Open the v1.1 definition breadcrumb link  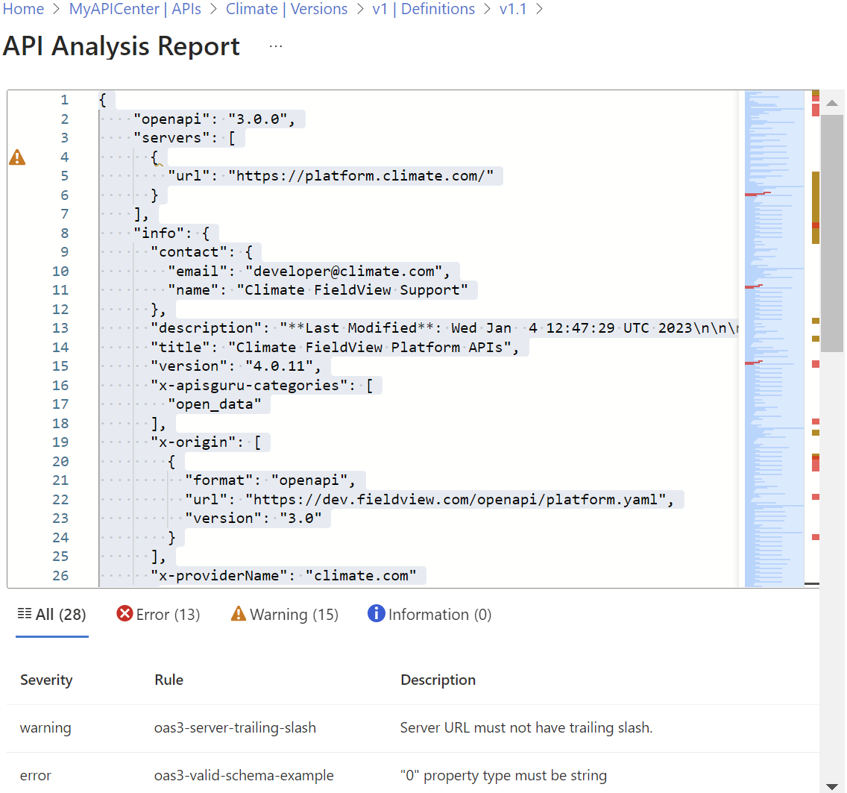tap(513, 9)
